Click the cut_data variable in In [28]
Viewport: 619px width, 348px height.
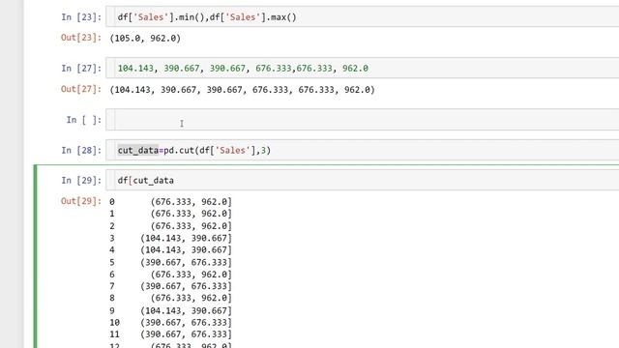(137, 151)
